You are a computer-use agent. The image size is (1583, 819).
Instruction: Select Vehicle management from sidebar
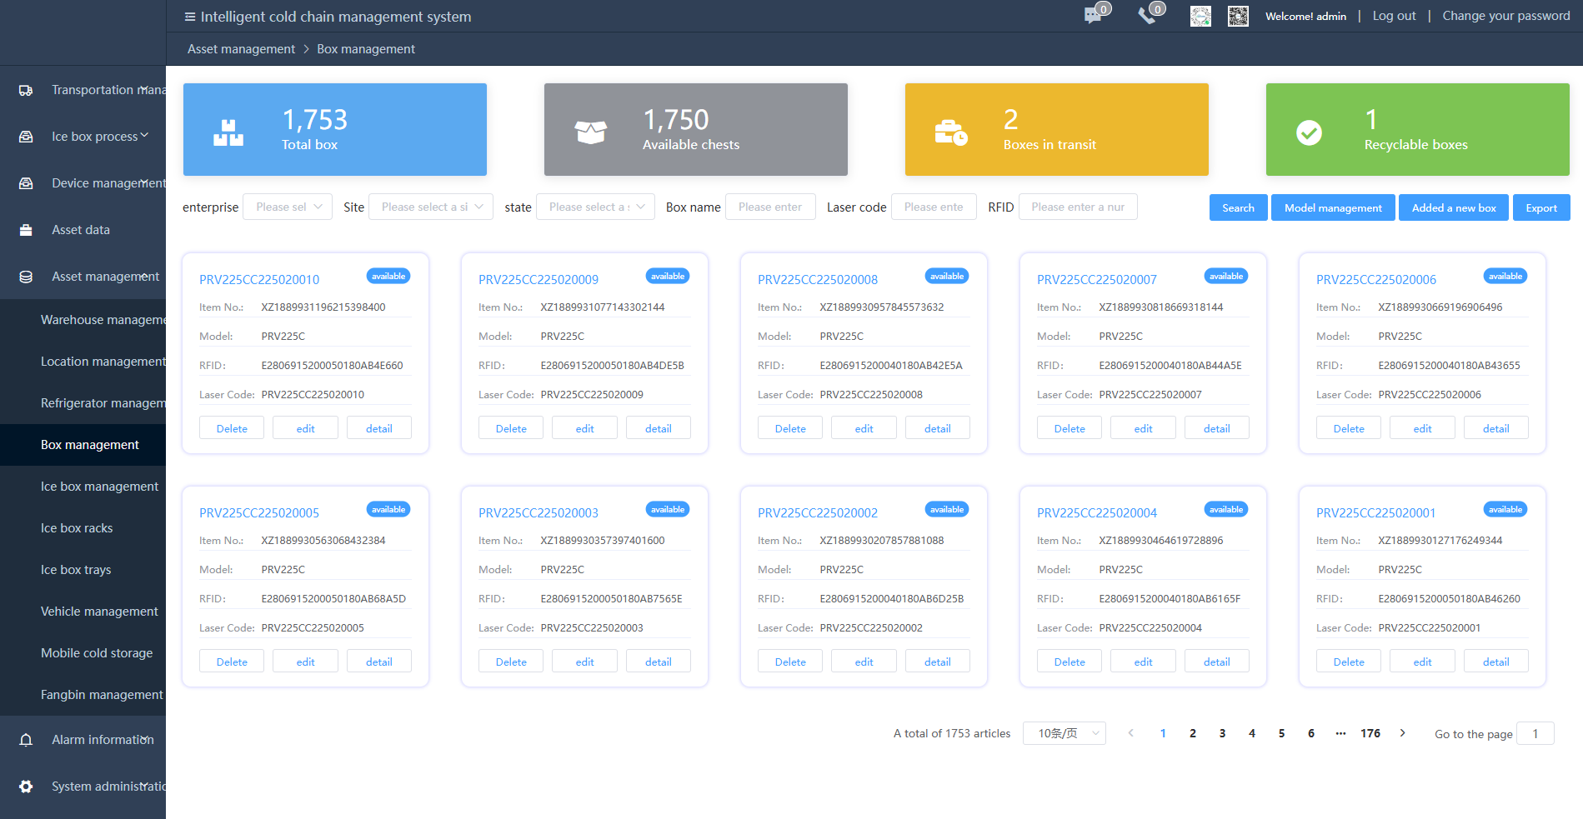(x=99, y=612)
